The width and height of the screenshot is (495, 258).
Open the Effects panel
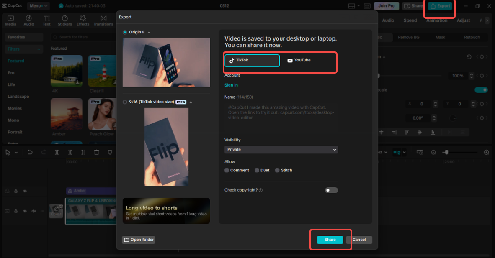pyautogui.click(x=83, y=20)
